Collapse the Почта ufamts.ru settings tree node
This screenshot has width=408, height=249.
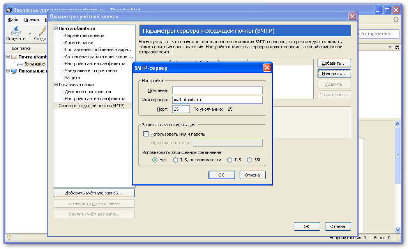tap(56, 28)
